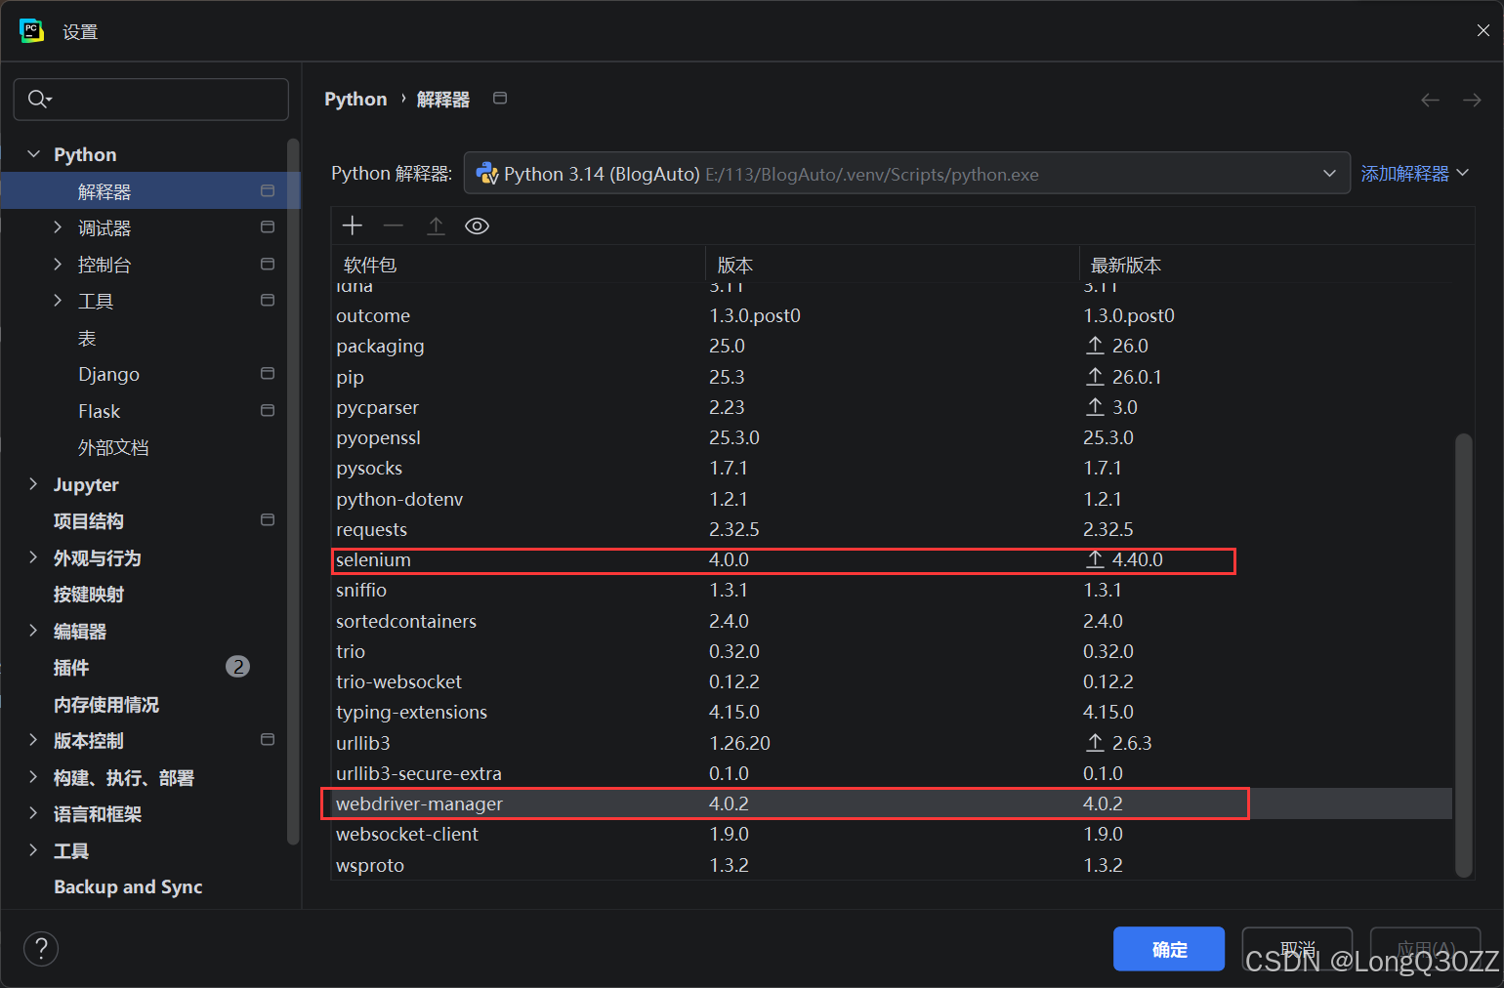Click the forward navigation arrow
The image size is (1504, 988).
1472,100
